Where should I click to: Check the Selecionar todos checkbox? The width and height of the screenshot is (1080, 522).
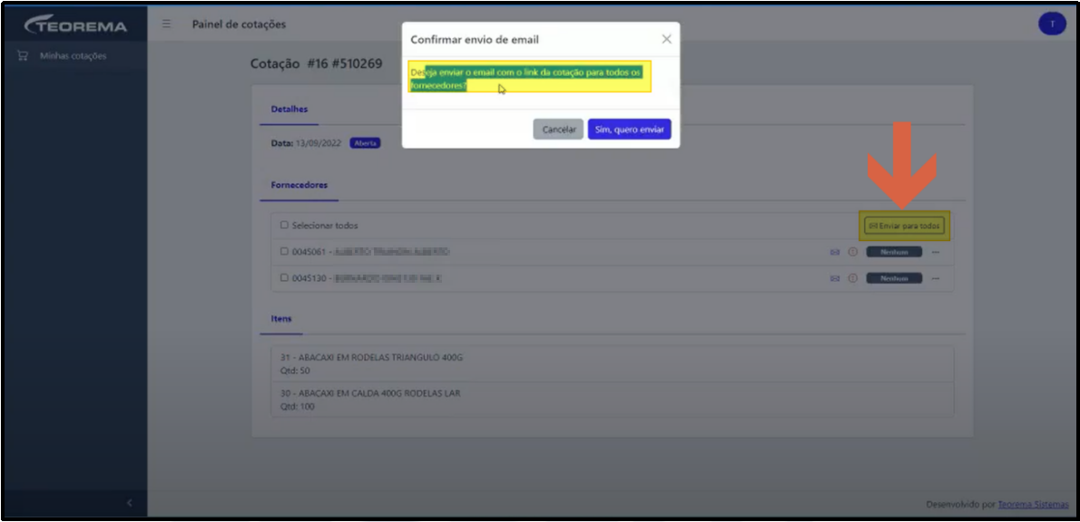click(x=284, y=225)
